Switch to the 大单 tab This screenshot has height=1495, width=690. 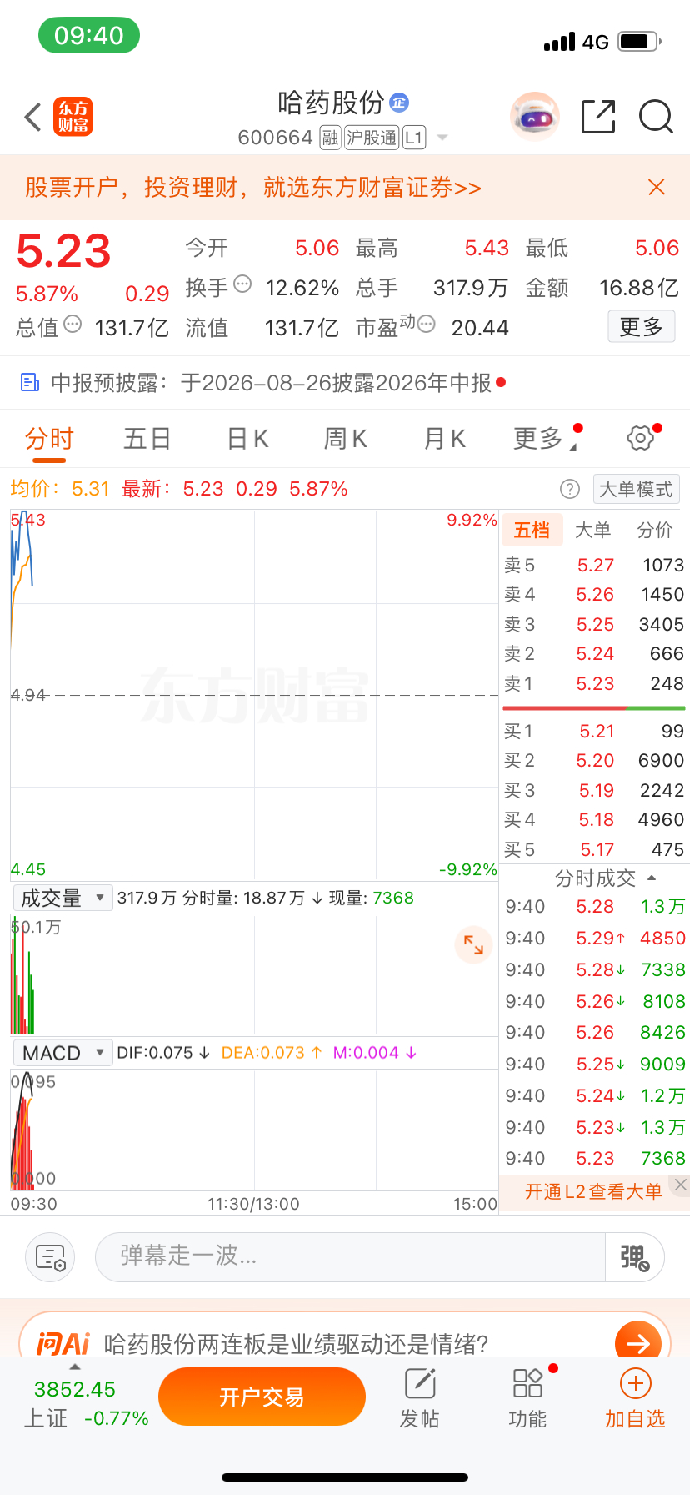click(593, 530)
